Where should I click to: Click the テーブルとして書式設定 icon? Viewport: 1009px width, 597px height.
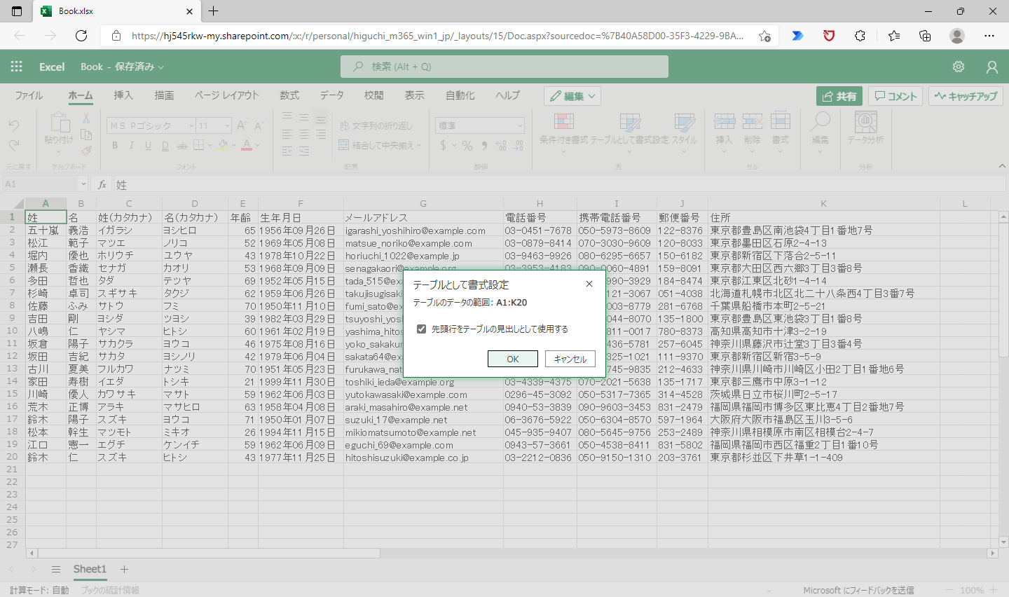(630, 122)
